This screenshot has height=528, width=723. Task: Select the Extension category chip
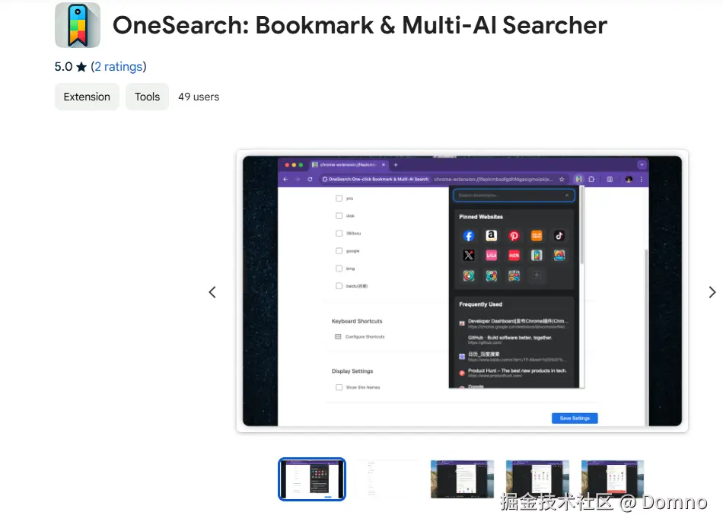pyautogui.click(x=87, y=97)
